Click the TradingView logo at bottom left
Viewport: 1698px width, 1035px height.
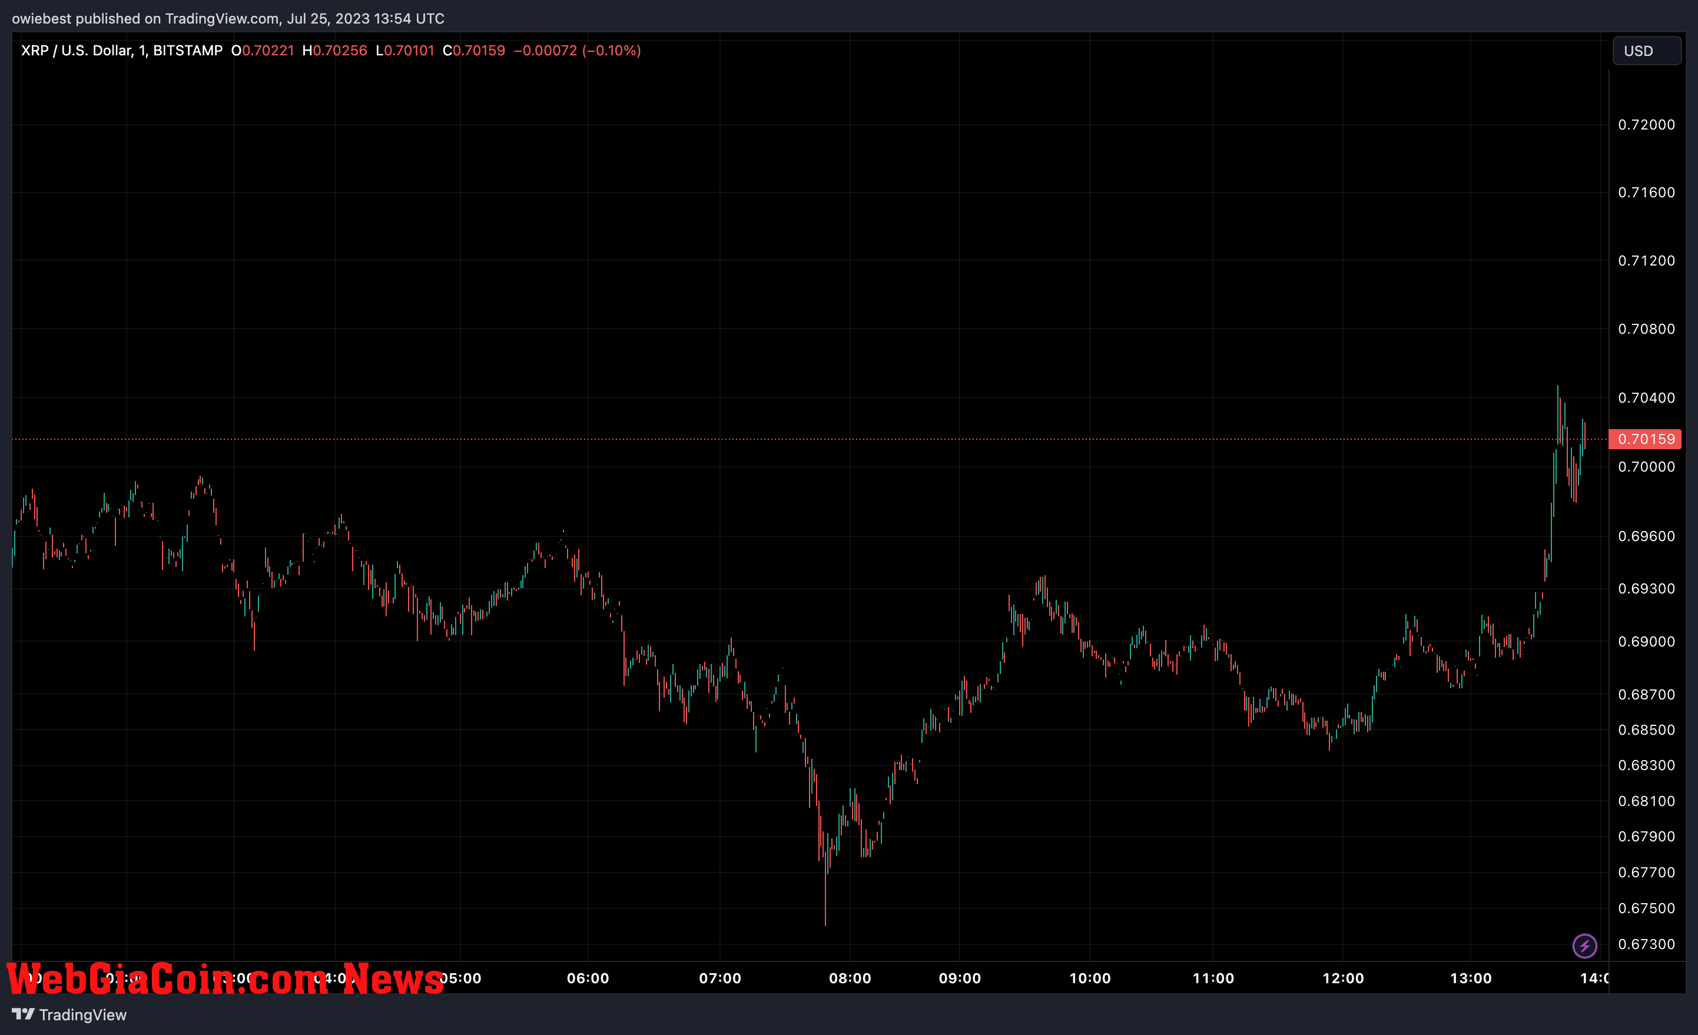69,1014
